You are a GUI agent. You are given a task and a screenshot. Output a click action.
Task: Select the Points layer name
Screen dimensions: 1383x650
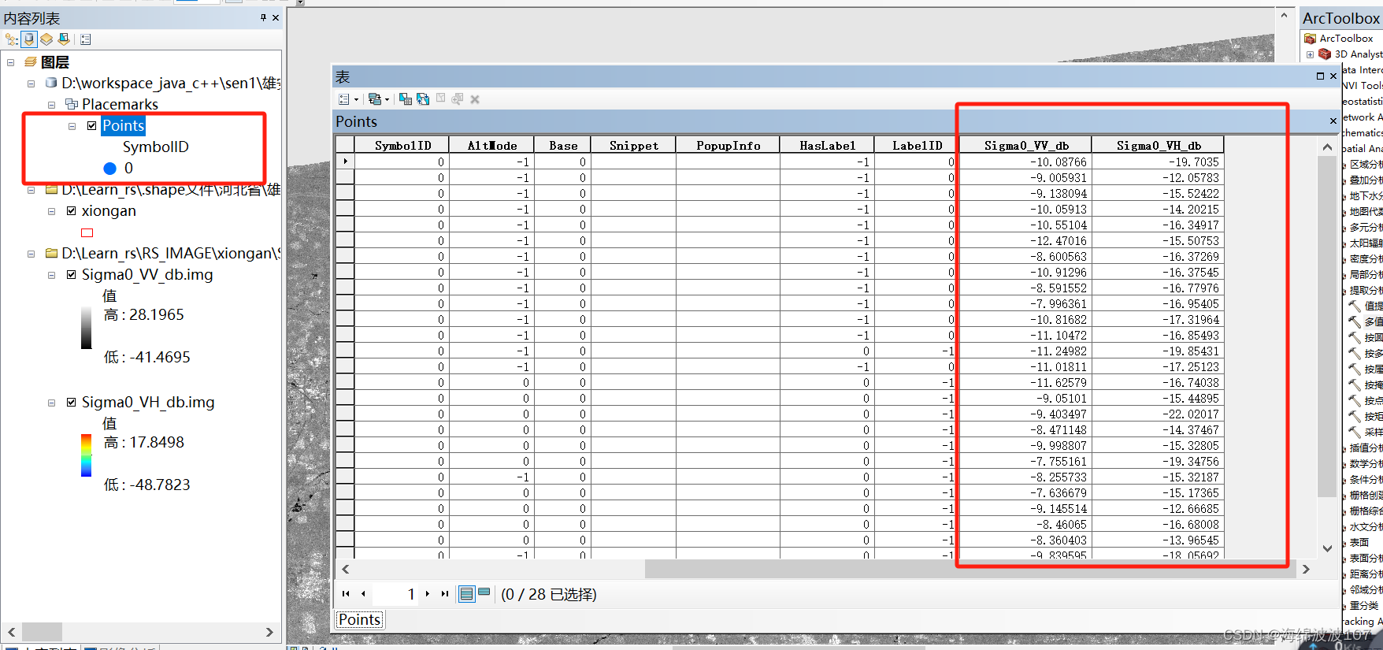(x=123, y=125)
